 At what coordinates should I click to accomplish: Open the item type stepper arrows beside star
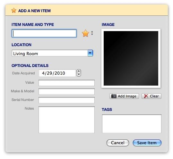pos(92,33)
